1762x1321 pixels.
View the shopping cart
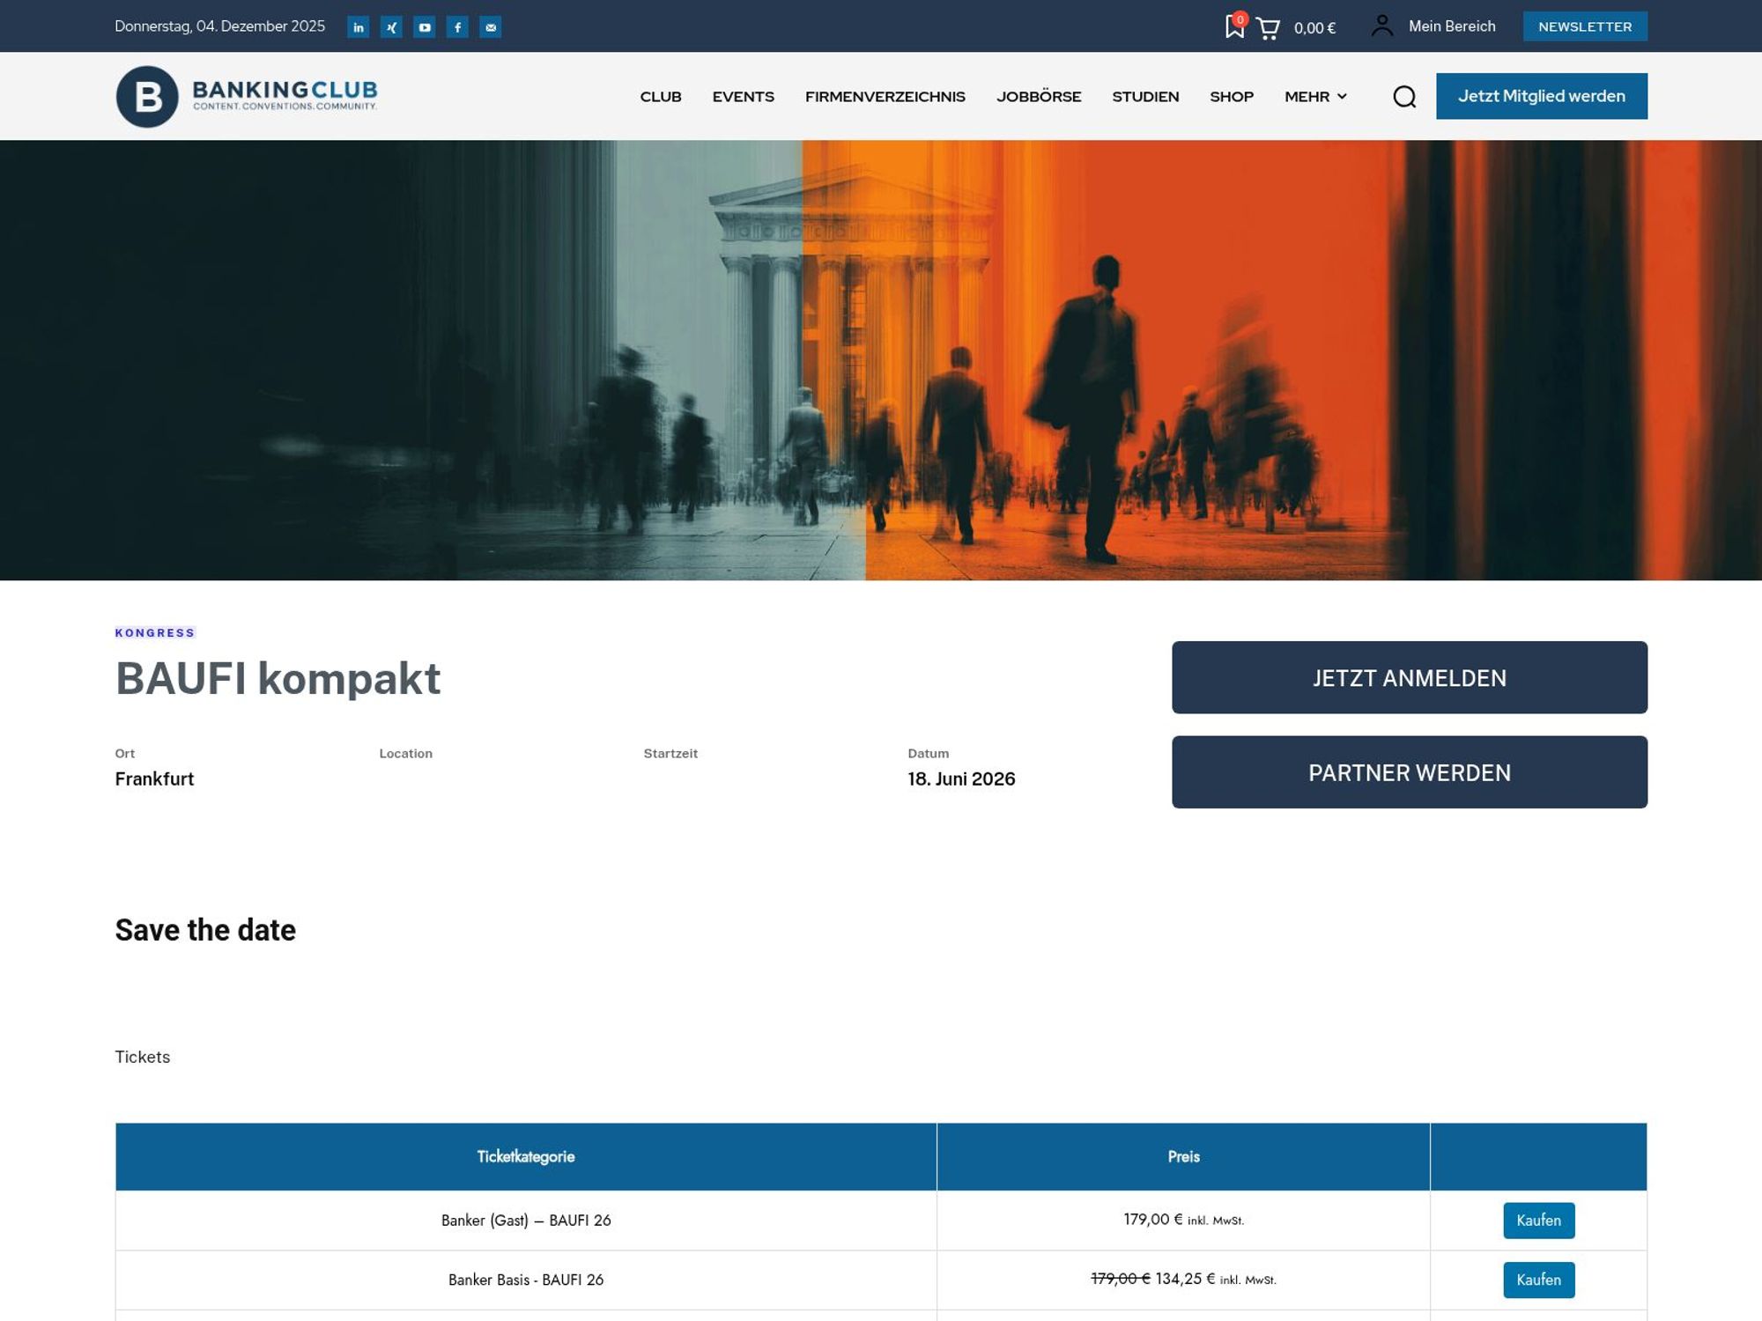1270,28
